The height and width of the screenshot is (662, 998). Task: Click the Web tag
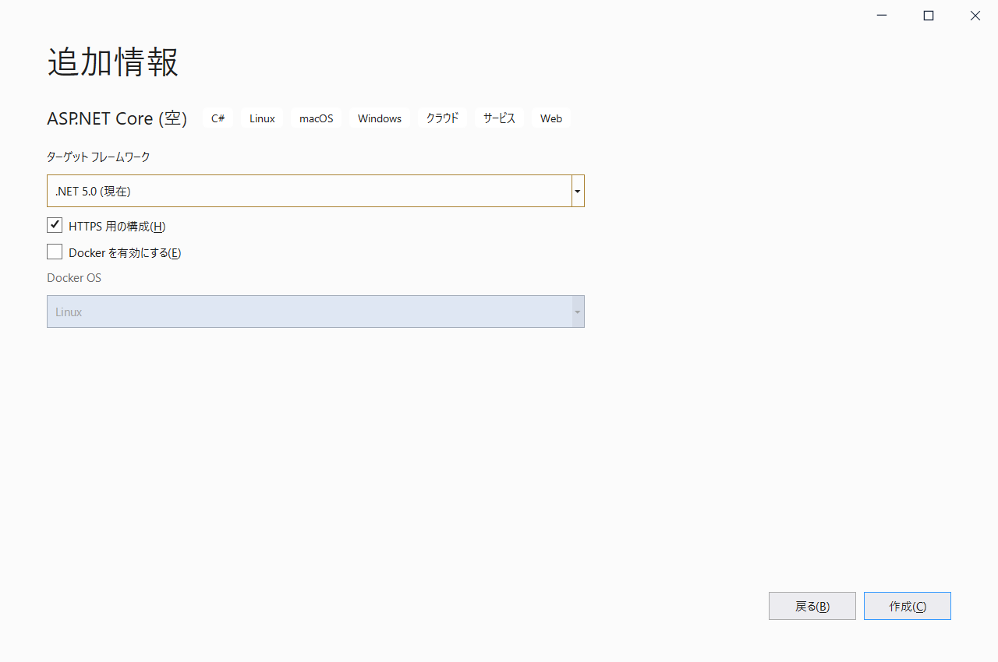tap(551, 118)
